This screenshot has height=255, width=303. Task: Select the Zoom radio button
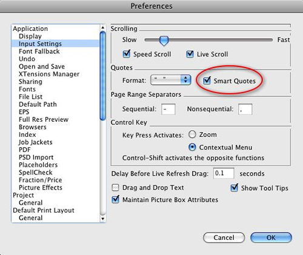tap(192, 134)
